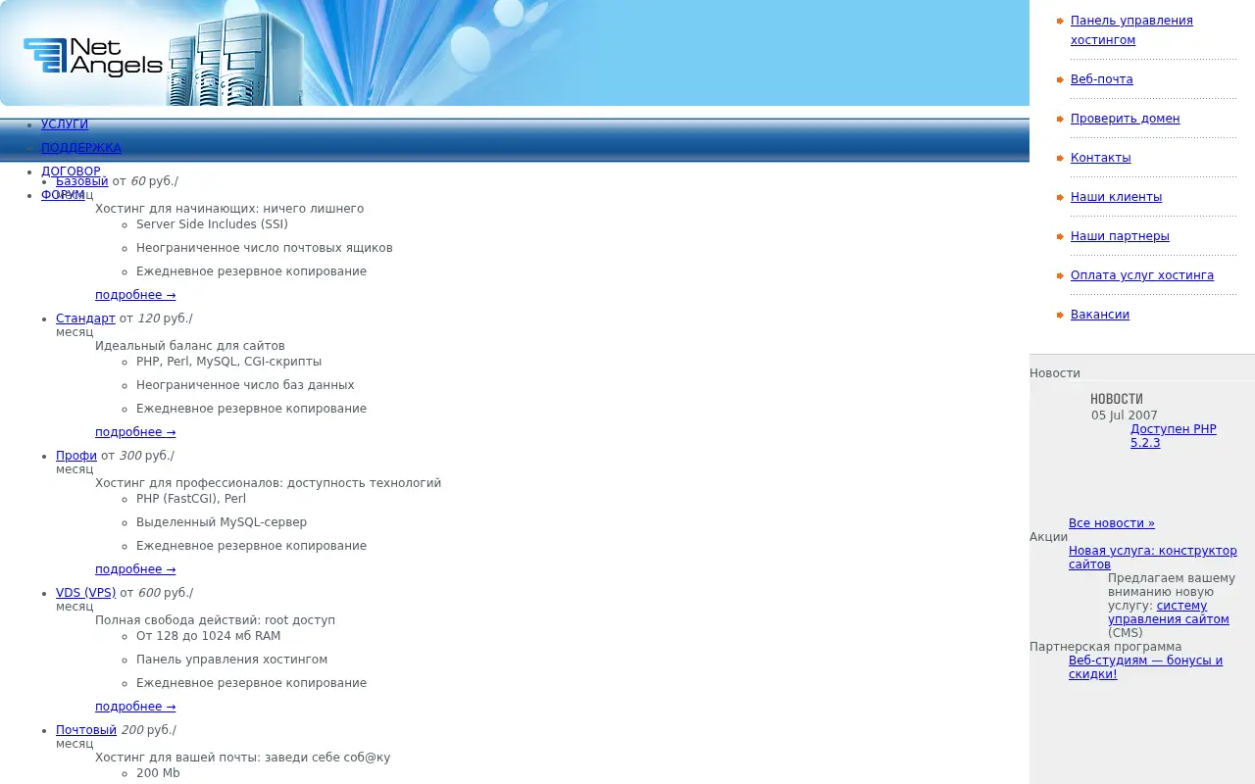The height and width of the screenshot is (784, 1255).
Task: Open the УСЛУГИ menu item
Action: (x=65, y=124)
